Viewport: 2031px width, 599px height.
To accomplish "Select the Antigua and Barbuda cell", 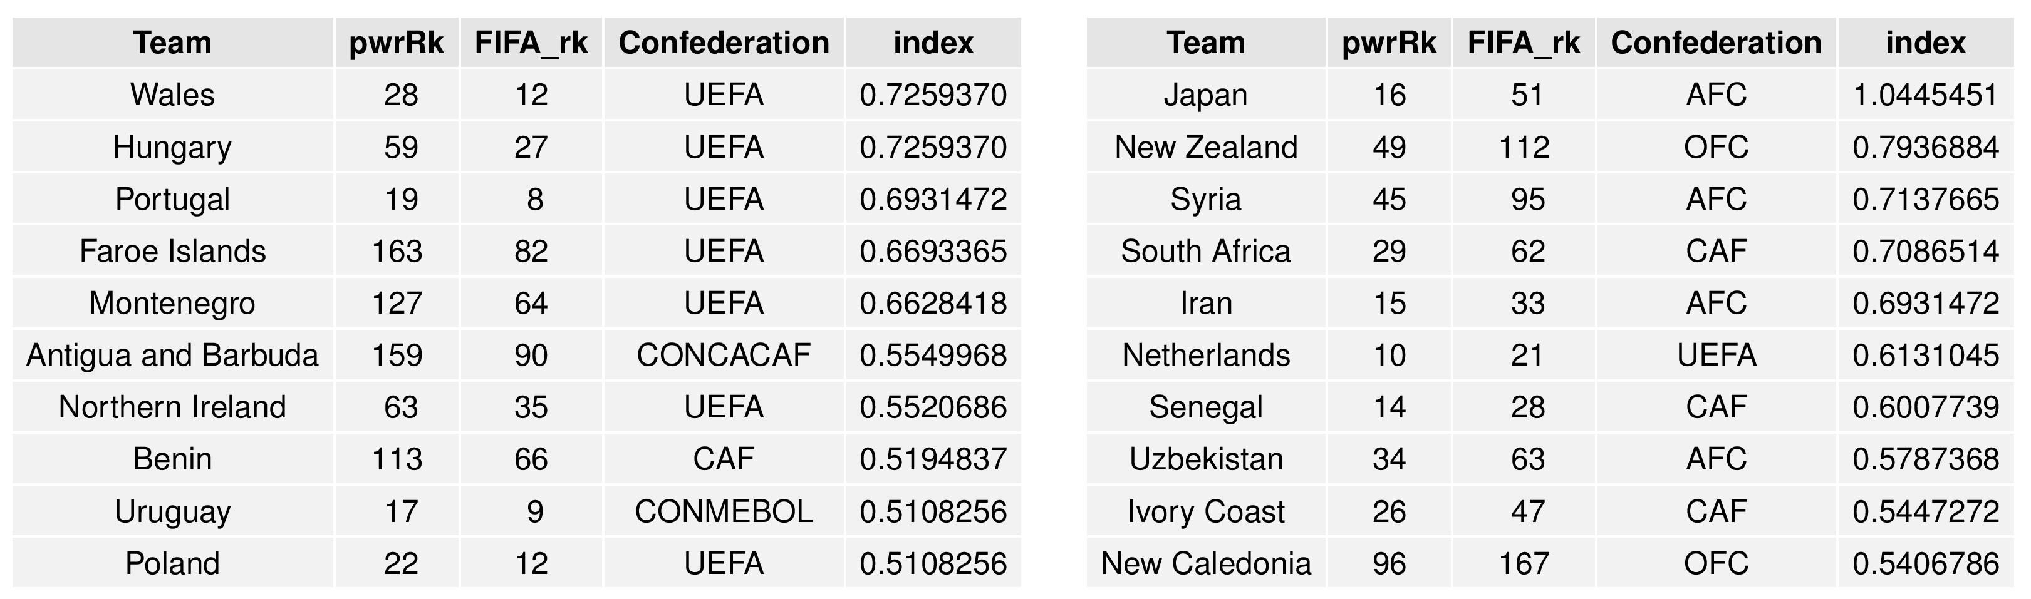I will click(x=172, y=355).
